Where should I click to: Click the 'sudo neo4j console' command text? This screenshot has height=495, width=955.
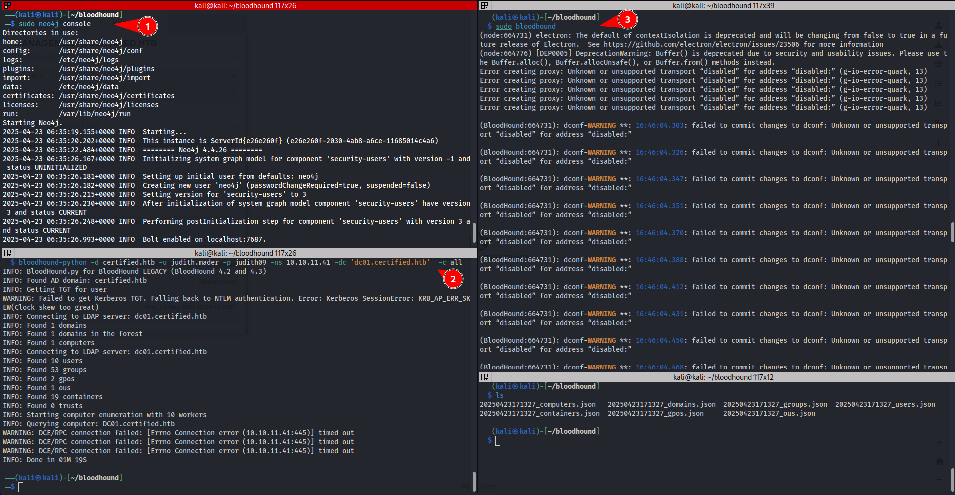55,24
